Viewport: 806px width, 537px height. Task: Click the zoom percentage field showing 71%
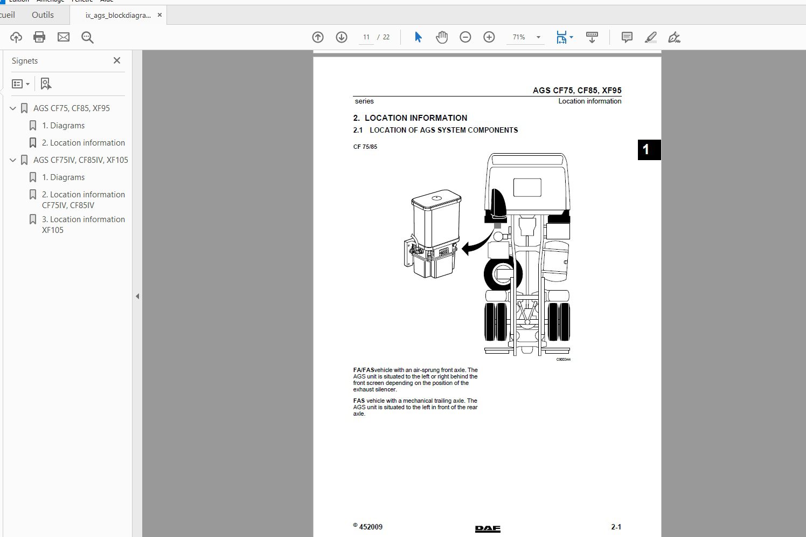(x=519, y=37)
